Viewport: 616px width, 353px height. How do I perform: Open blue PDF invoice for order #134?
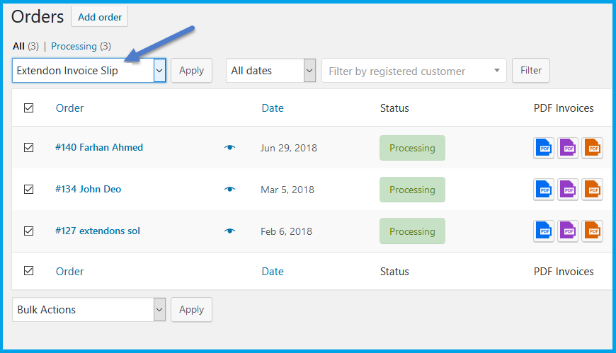point(544,190)
